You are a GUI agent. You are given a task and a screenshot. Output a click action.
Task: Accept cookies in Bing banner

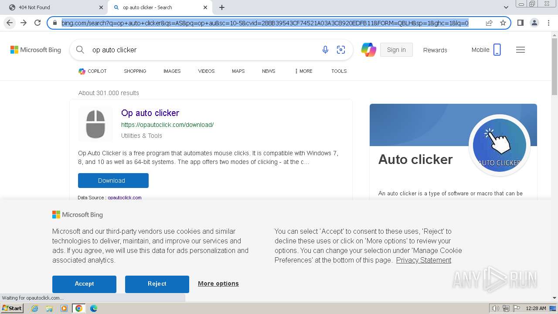(x=84, y=284)
